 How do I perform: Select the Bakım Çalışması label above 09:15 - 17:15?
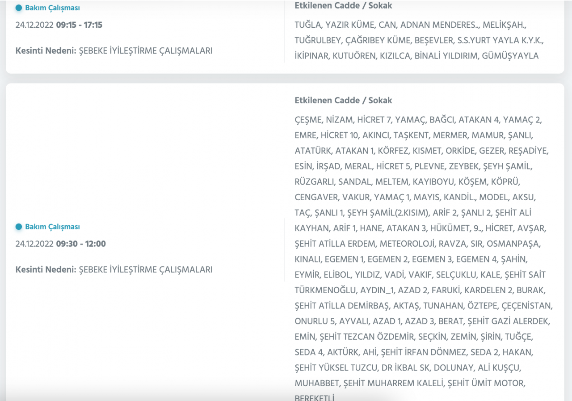tap(52, 8)
